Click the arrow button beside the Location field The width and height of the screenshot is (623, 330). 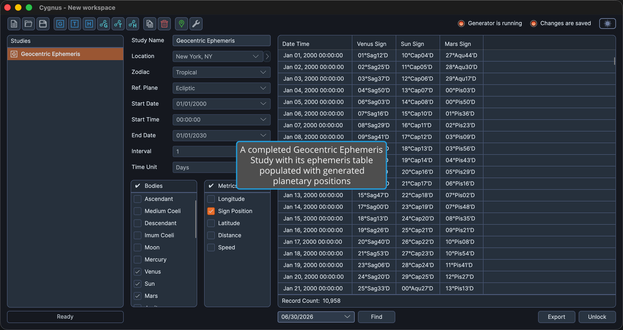[x=267, y=56]
